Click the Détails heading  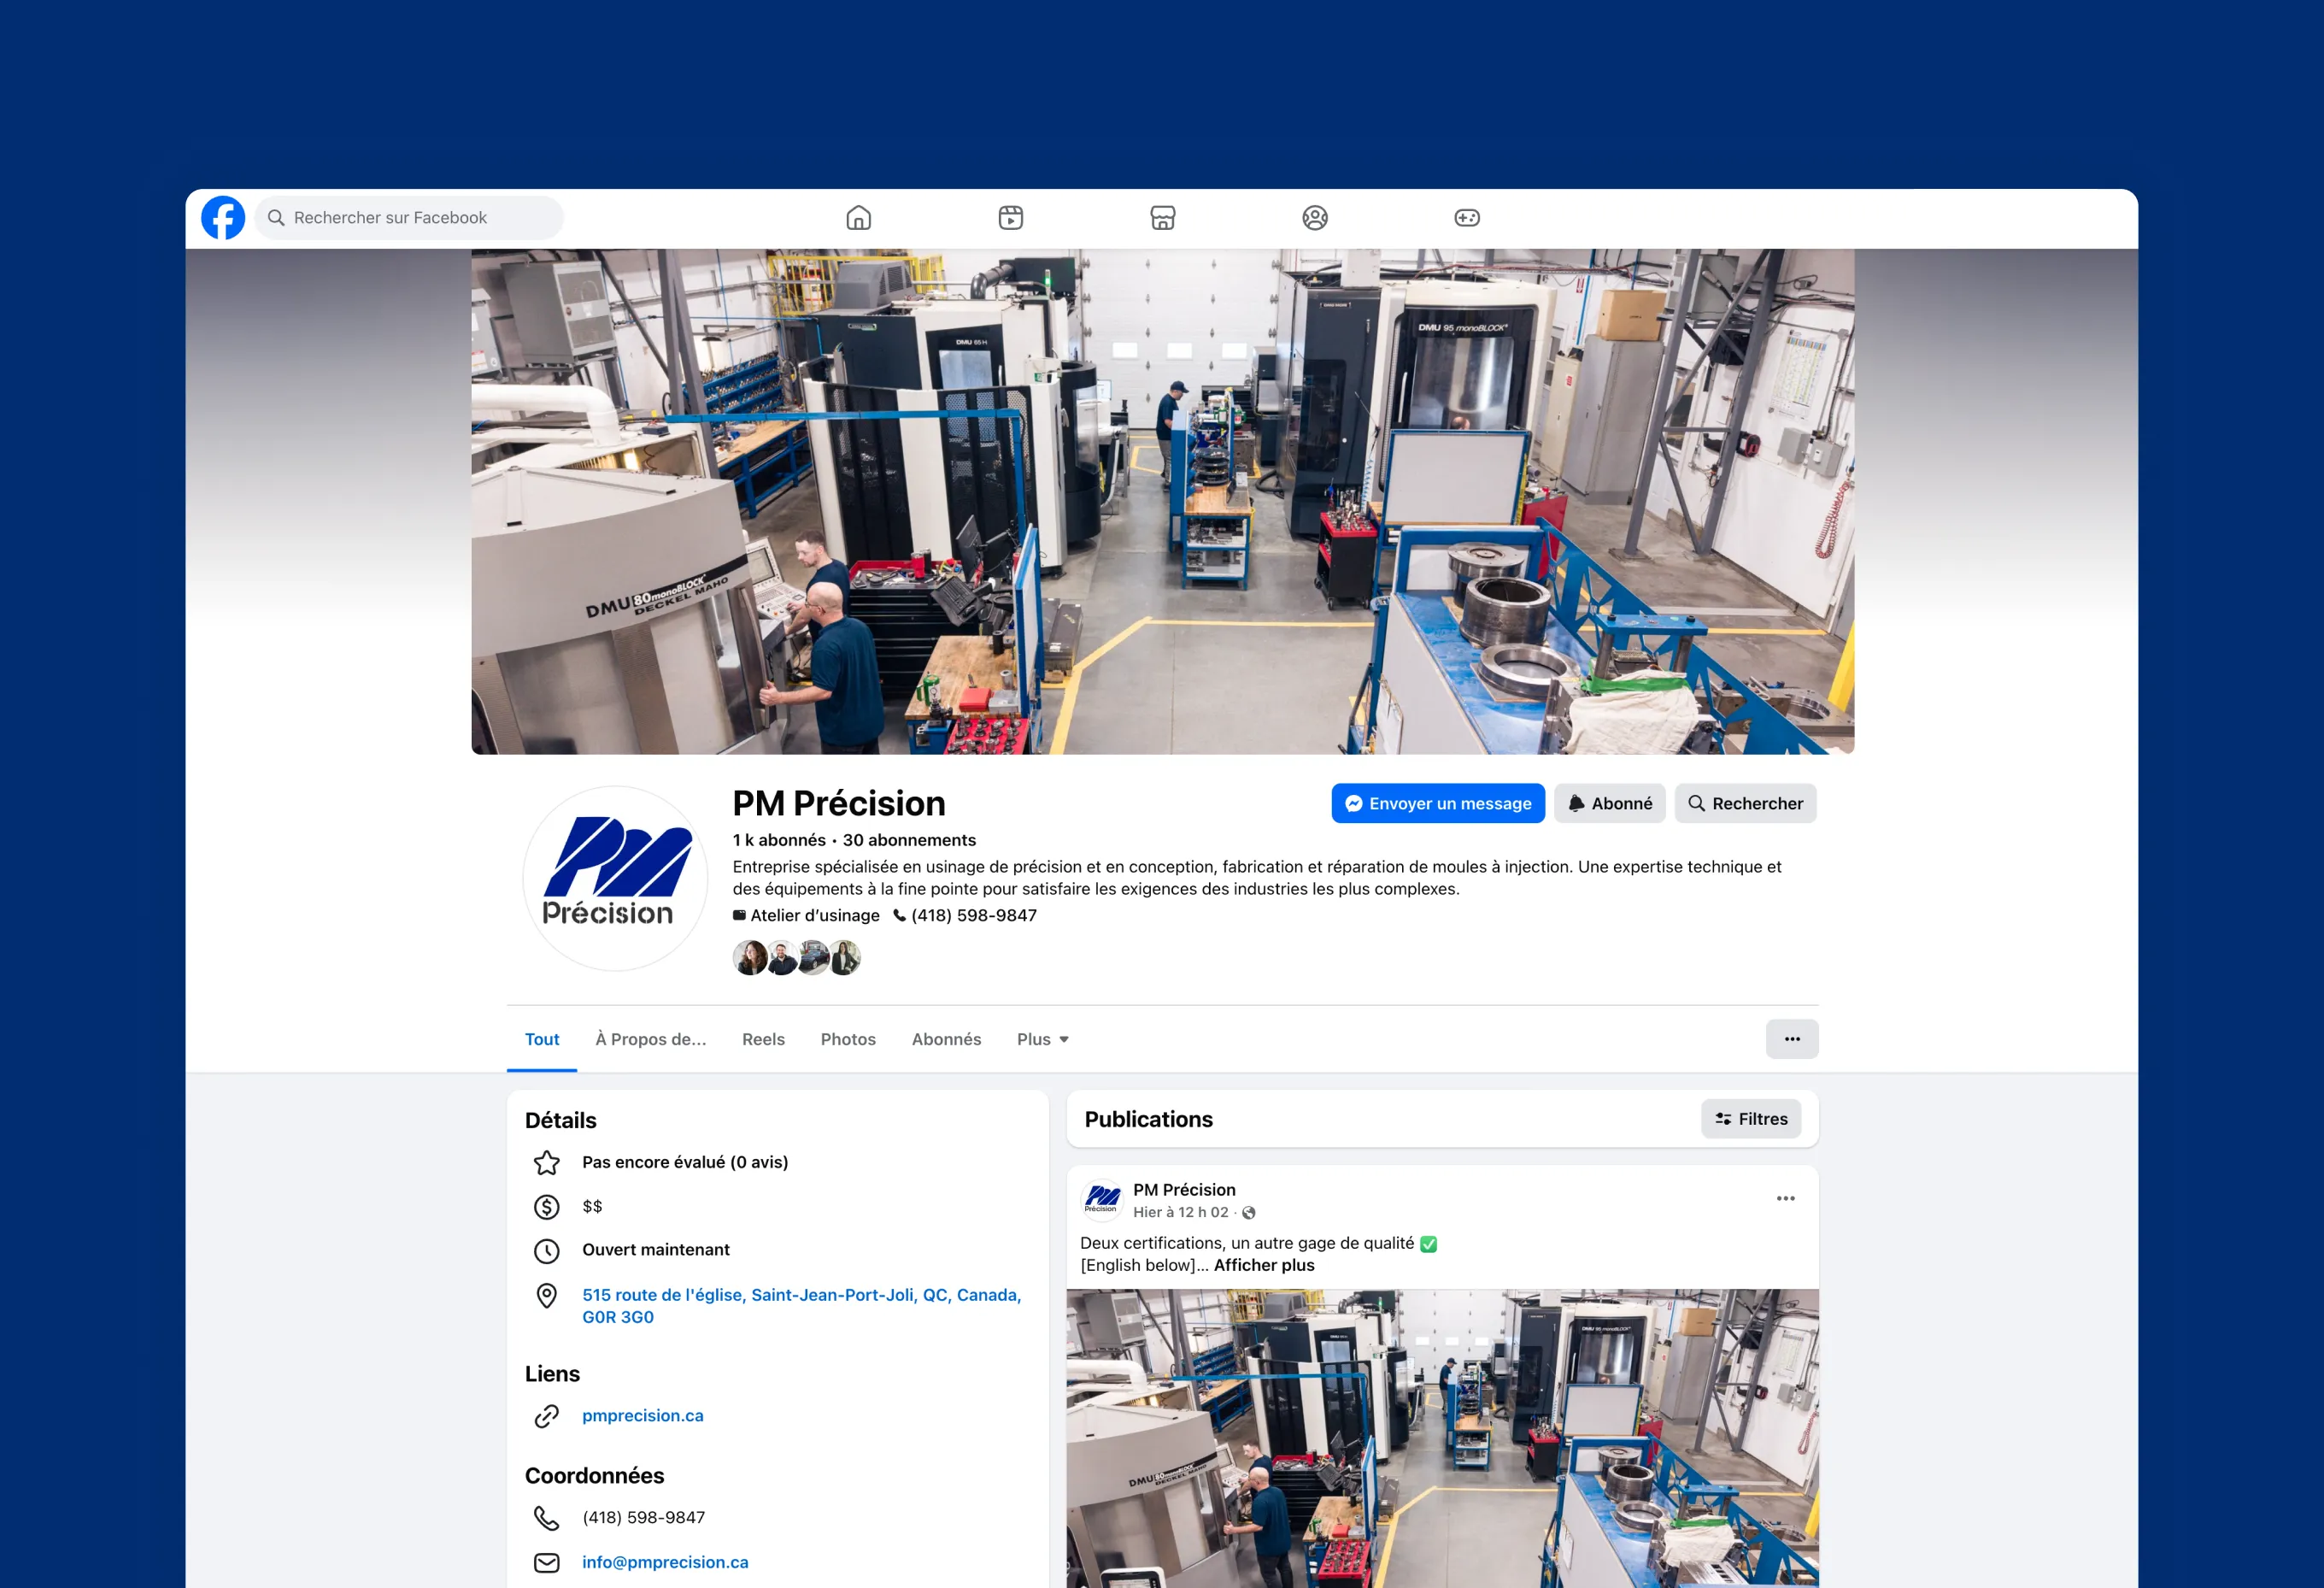click(x=561, y=1120)
